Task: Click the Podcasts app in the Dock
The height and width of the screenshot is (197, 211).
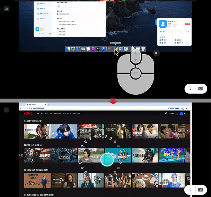Action: [93, 49]
